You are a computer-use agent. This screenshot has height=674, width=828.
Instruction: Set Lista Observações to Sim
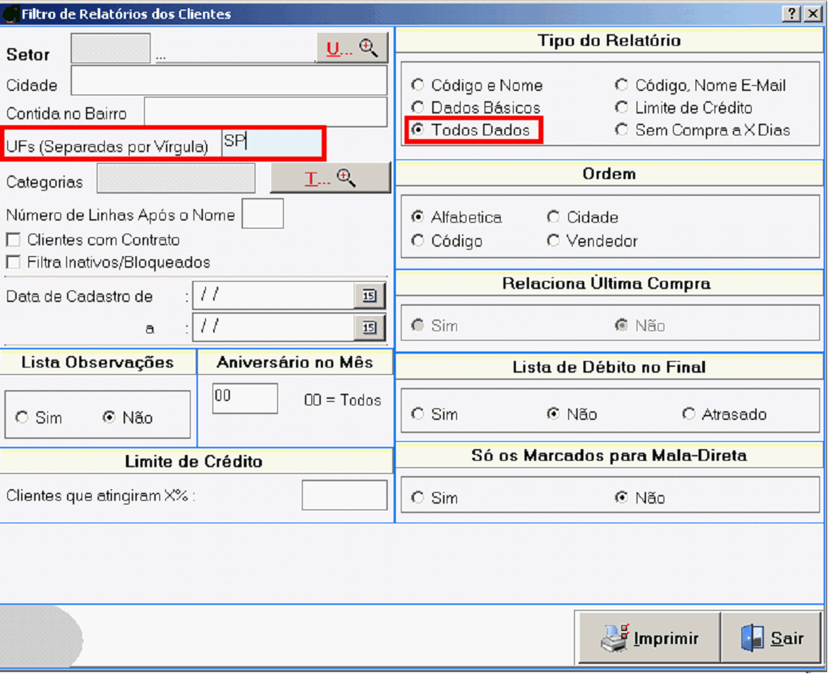coord(22,418)
